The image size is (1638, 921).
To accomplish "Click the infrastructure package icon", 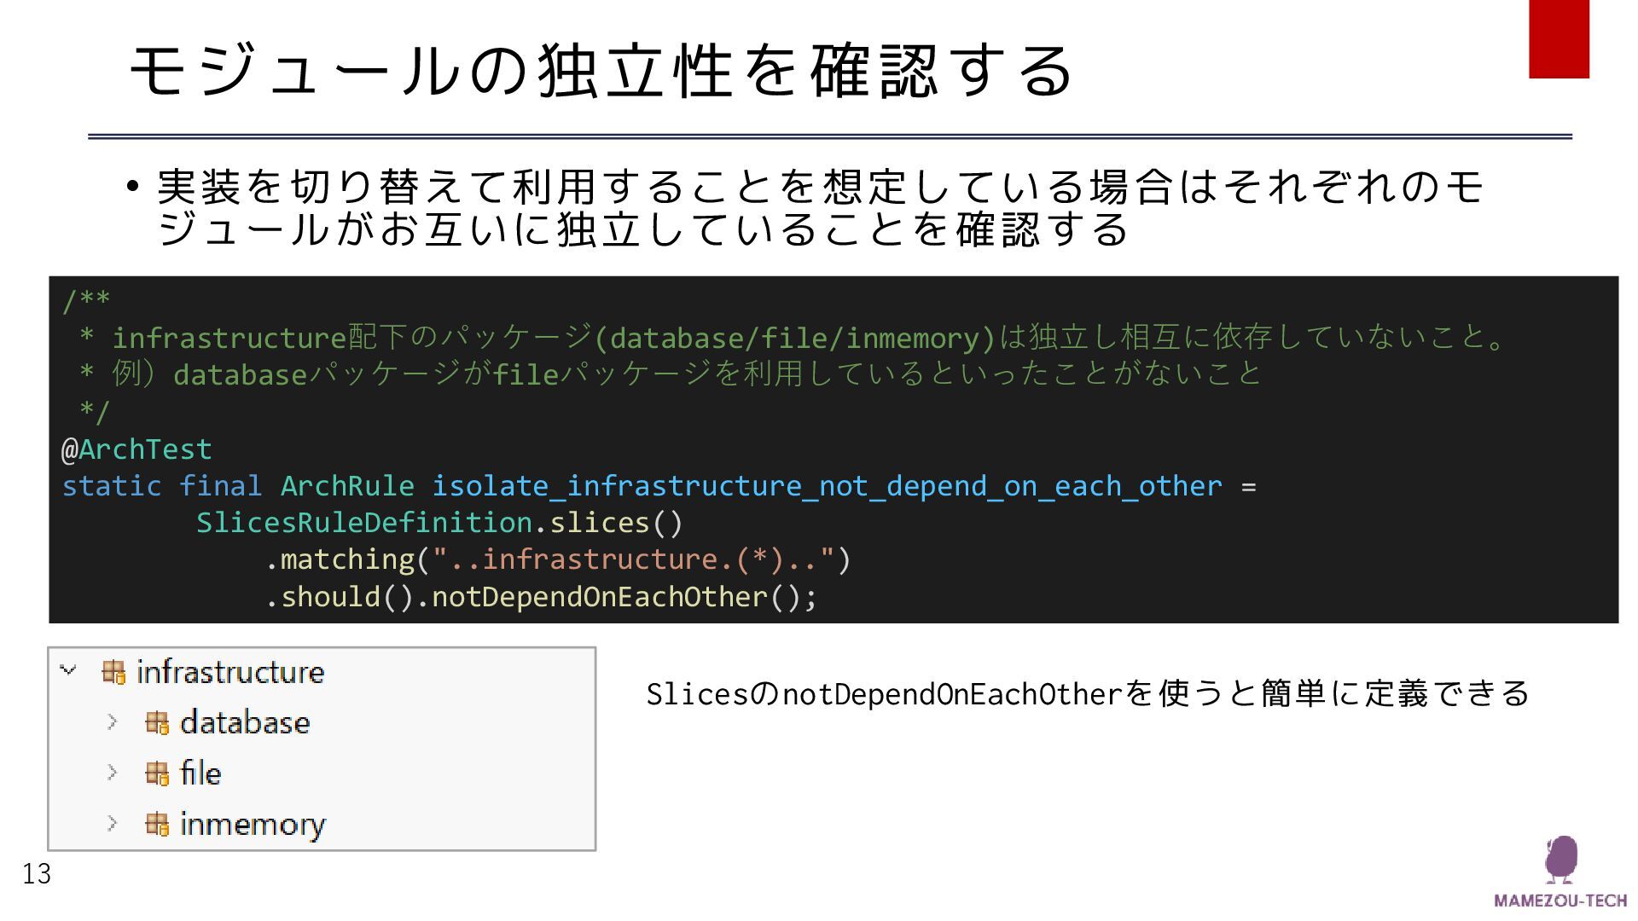I will 113,672.
